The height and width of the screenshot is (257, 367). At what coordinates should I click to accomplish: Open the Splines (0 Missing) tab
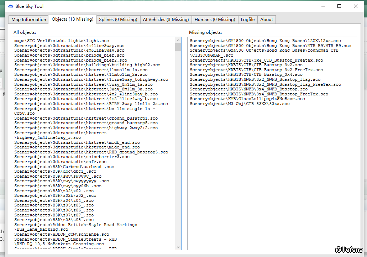pyautogui.click(x=118, y=20)
